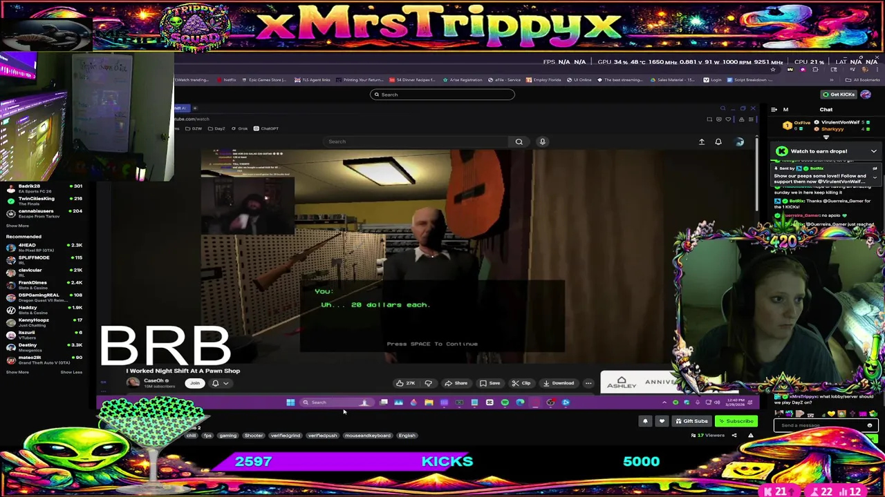Click the Gift Subs button
This screenshot has width=885, height=497.
[691, 421]
